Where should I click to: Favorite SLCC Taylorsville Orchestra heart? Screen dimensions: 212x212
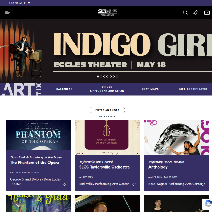point(134,184)
